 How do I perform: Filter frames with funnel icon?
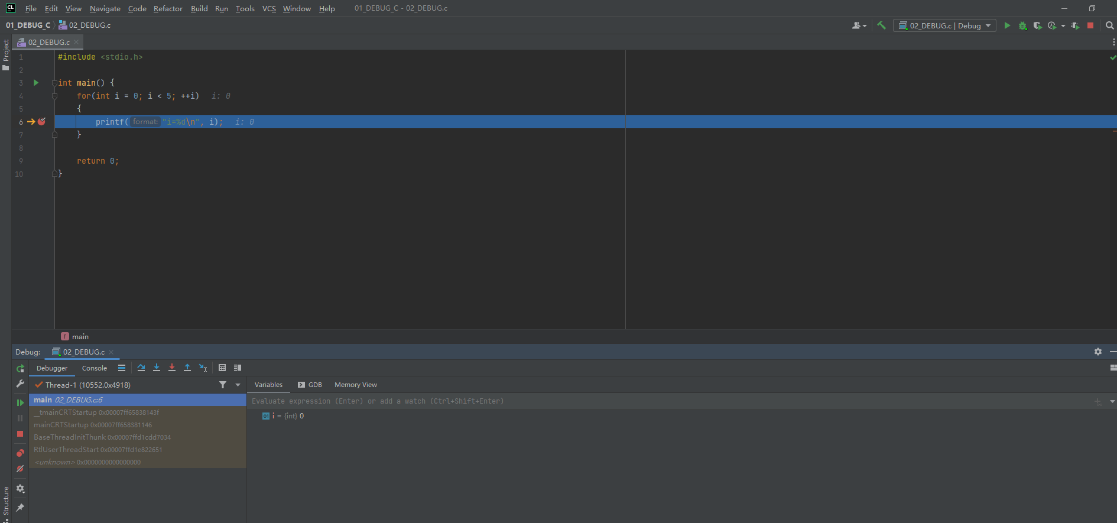(x=223, y=385)
